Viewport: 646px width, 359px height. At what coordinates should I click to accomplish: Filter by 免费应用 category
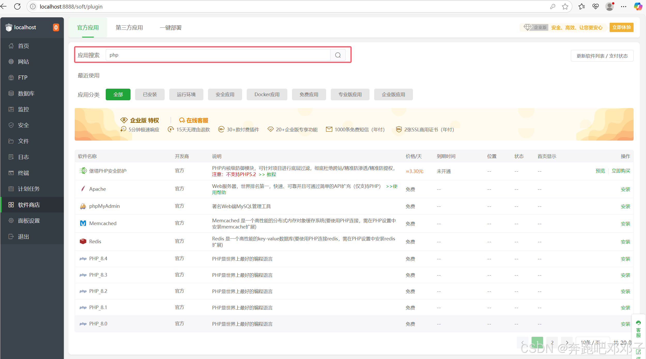point(309,95)
